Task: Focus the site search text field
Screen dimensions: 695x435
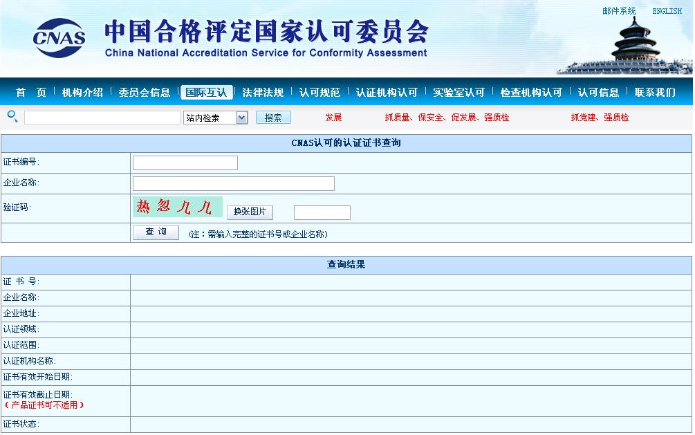Action: pyautogui.click(x=102, y=118)
